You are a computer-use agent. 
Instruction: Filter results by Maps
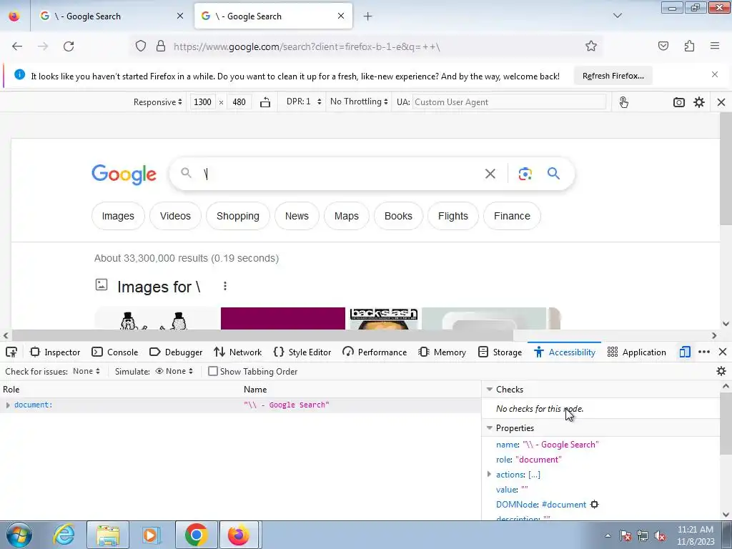pos(347,216)
